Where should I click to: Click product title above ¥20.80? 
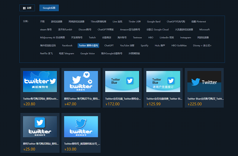point(41,99)
